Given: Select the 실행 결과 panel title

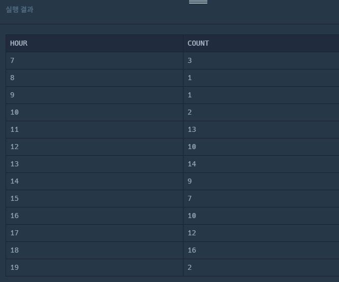Looking at the screenshot, I should click(x=19, y=10).
